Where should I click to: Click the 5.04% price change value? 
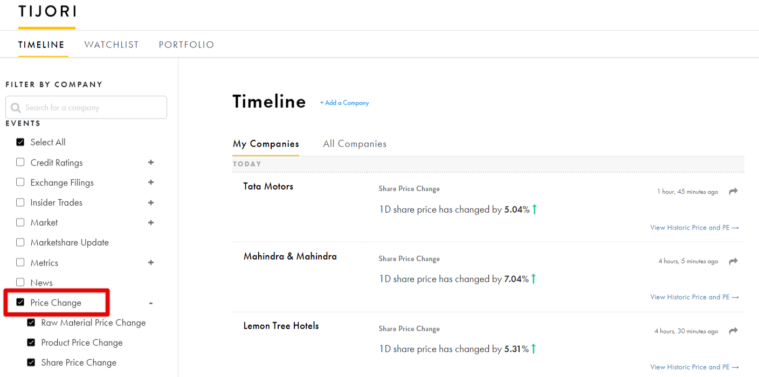tap(517, 210)
